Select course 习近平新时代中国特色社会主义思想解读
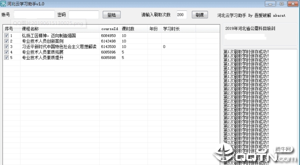The height and width of the screenshot is (165, 300). coord(59,47)
